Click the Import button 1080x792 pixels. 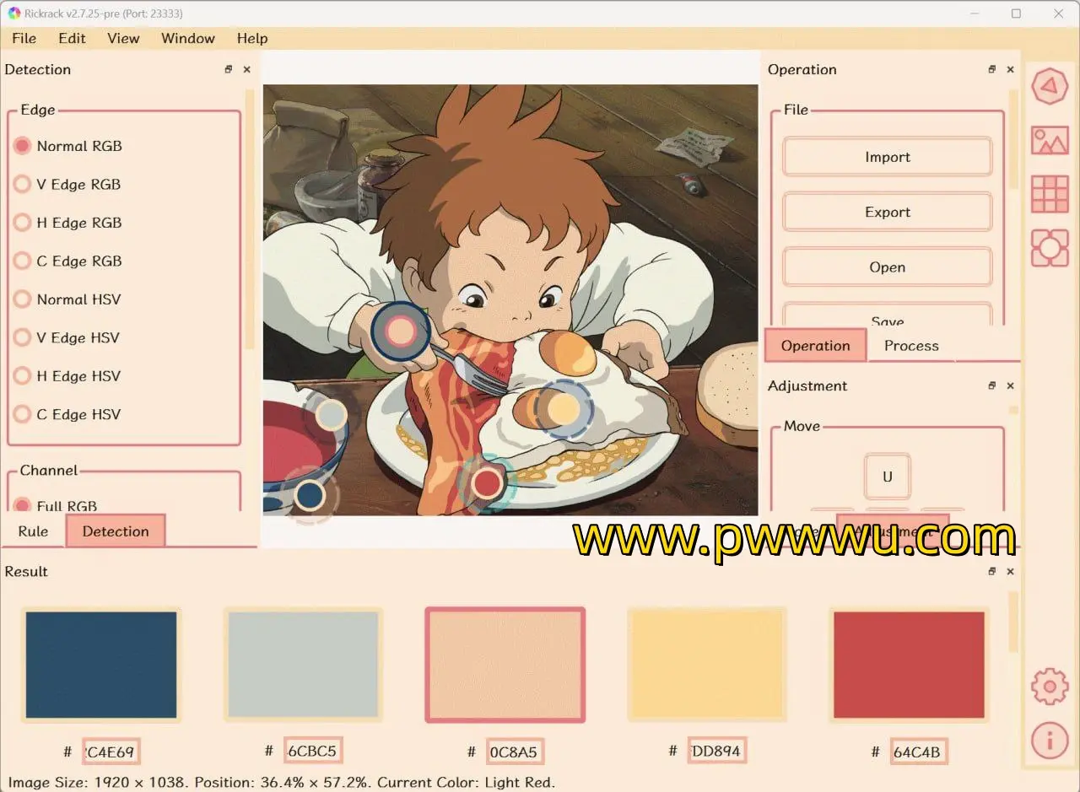(x=887, y=157)
